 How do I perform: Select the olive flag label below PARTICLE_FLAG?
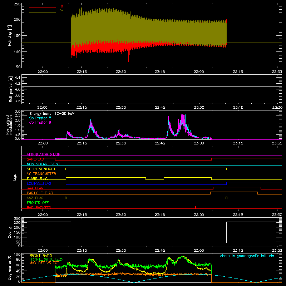click(35, 198)
